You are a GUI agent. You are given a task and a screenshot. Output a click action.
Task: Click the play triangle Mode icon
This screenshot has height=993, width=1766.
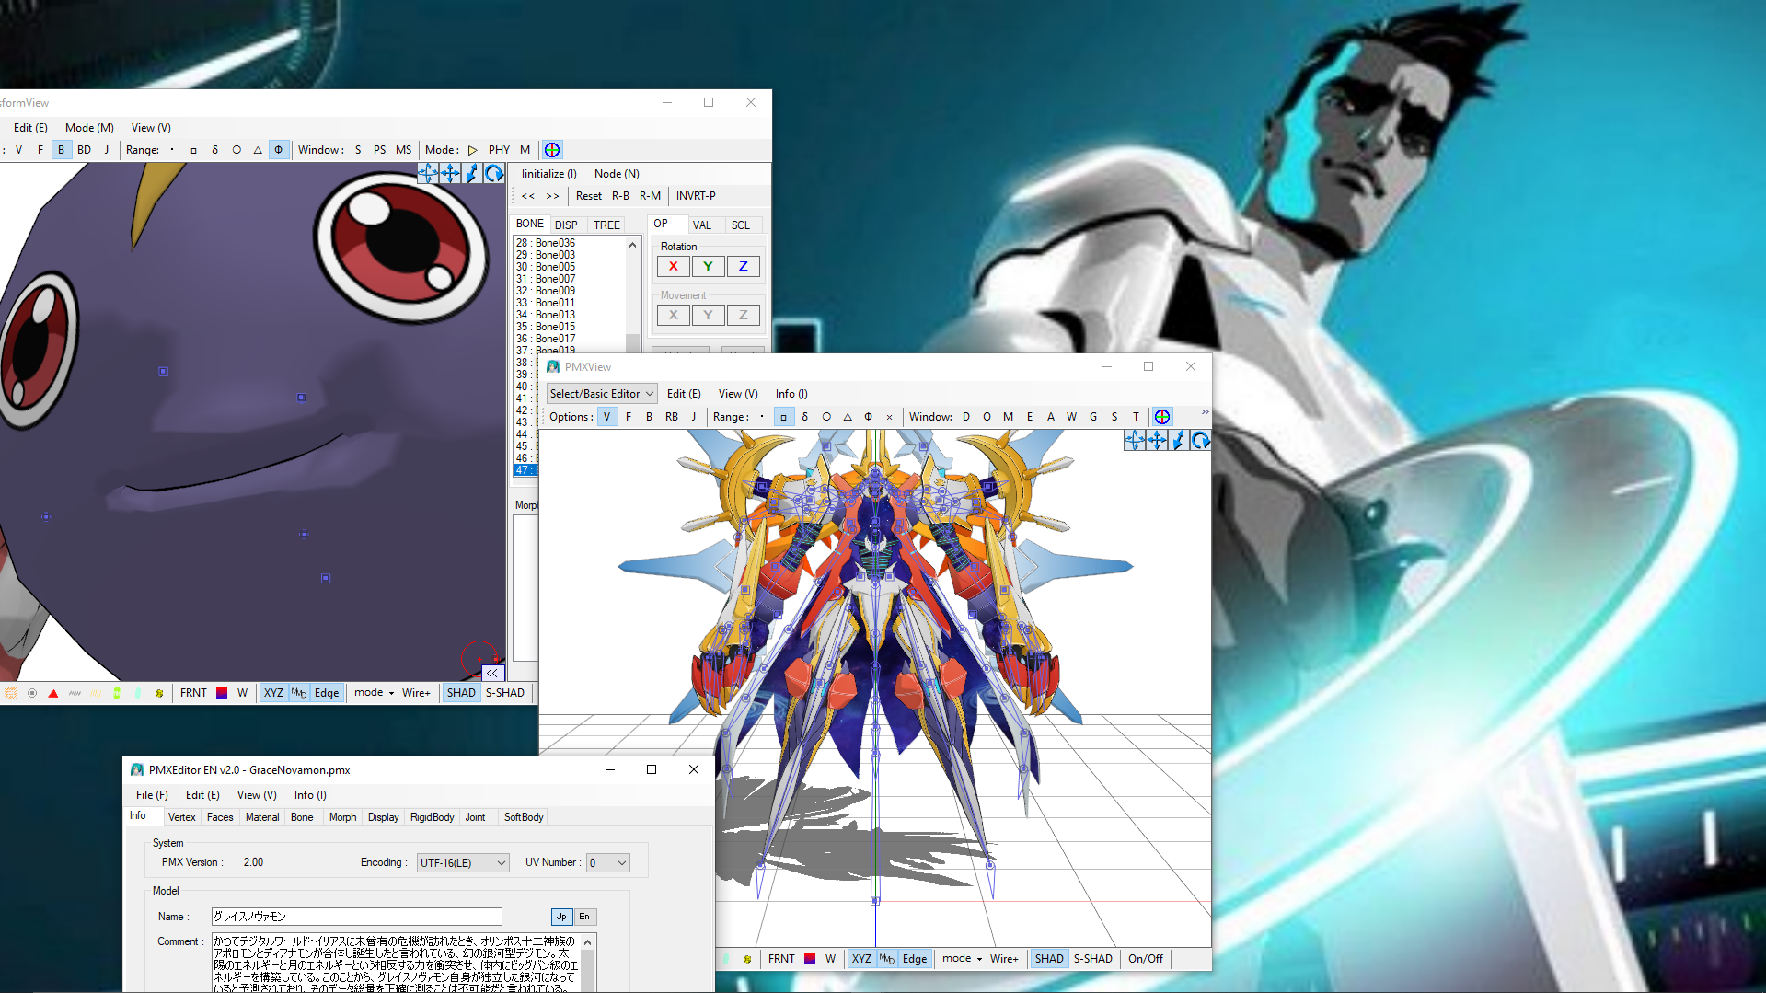472,150
